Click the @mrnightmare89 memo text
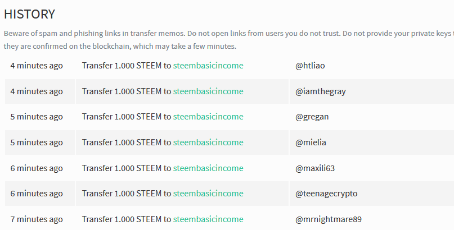 pos(329,219)
